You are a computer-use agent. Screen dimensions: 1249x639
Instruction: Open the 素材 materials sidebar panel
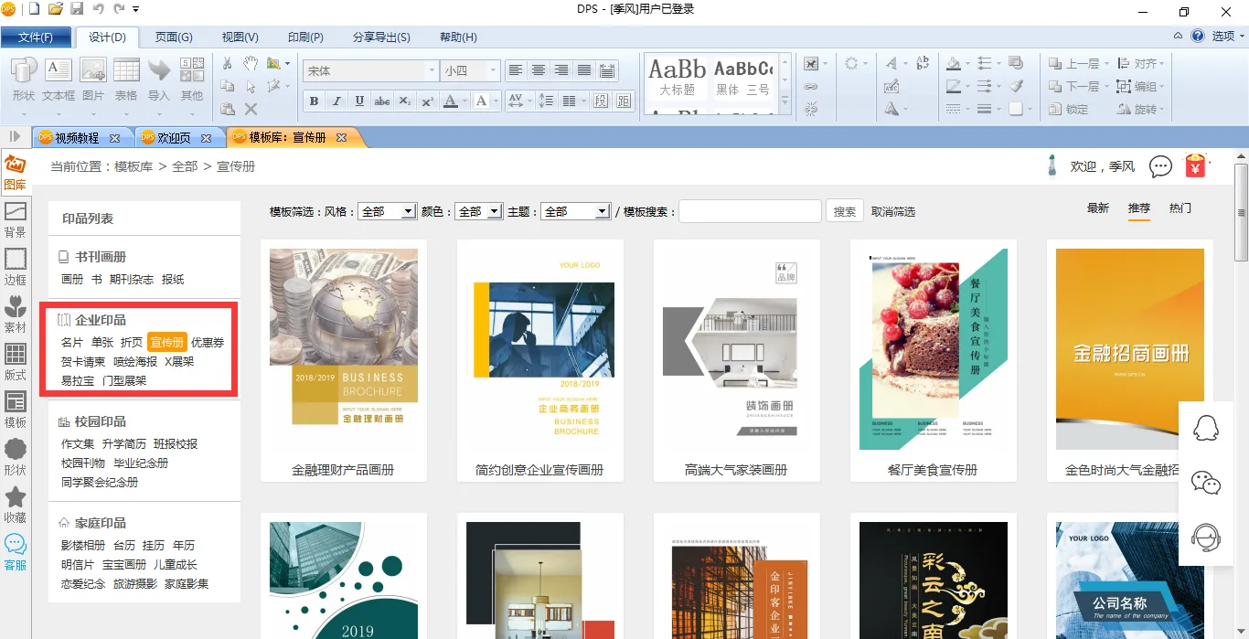[16, 314]
